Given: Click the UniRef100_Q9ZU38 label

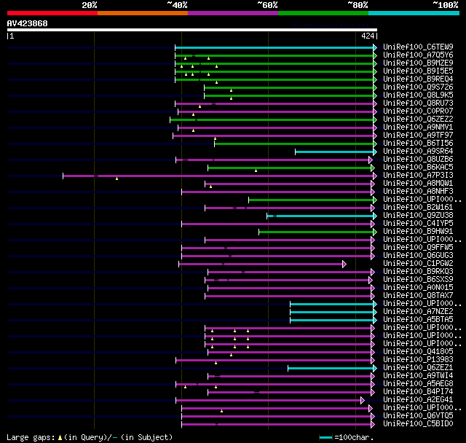Looking at the screenshot, I should tap(418, 216).
